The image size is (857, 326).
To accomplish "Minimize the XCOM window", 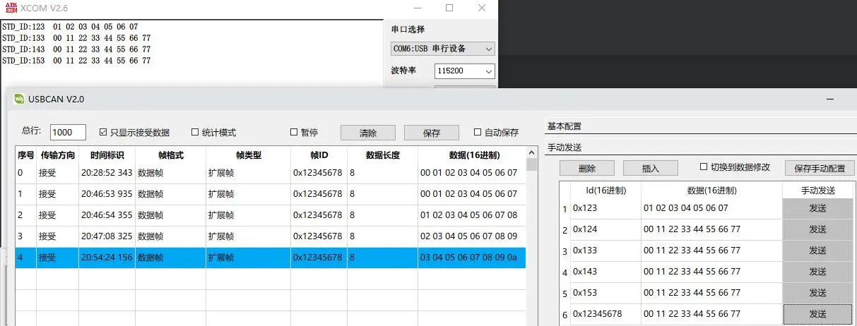I will pos(417,8).
